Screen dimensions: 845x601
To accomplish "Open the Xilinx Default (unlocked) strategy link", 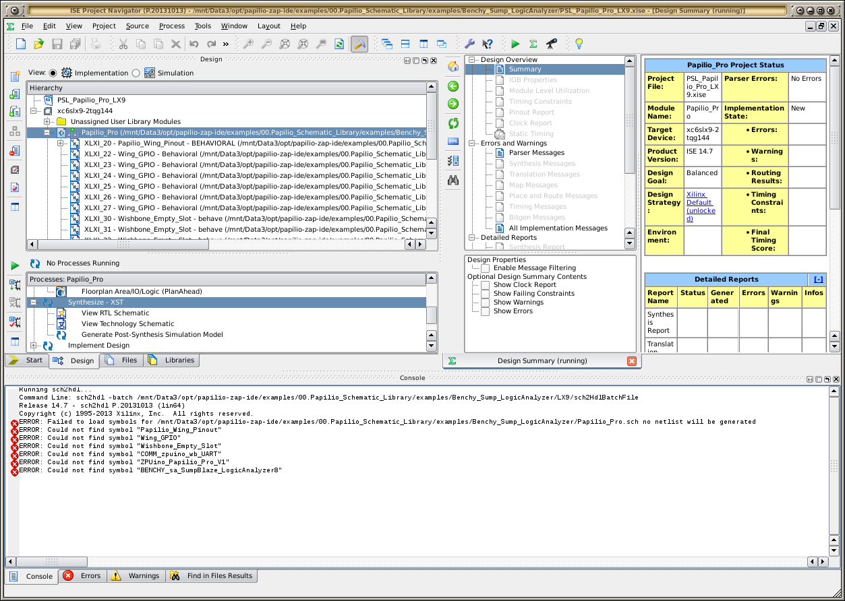I will point(701,206).
